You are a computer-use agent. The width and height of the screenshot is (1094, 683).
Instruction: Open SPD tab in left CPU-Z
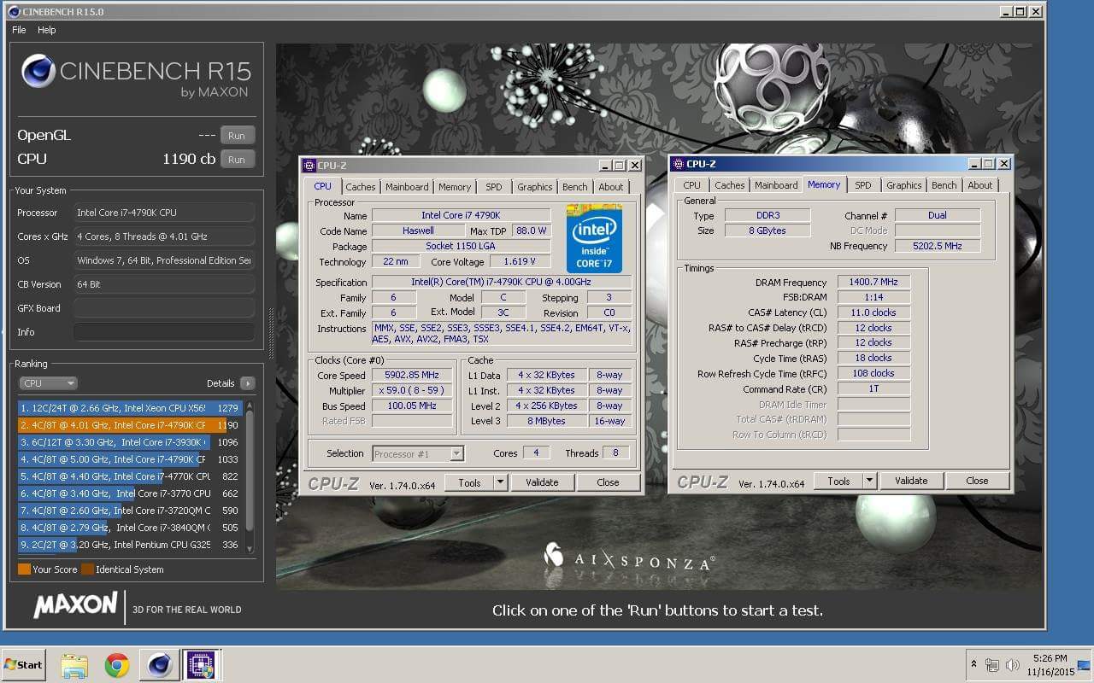pyautogui.click(x=494, y=187)
